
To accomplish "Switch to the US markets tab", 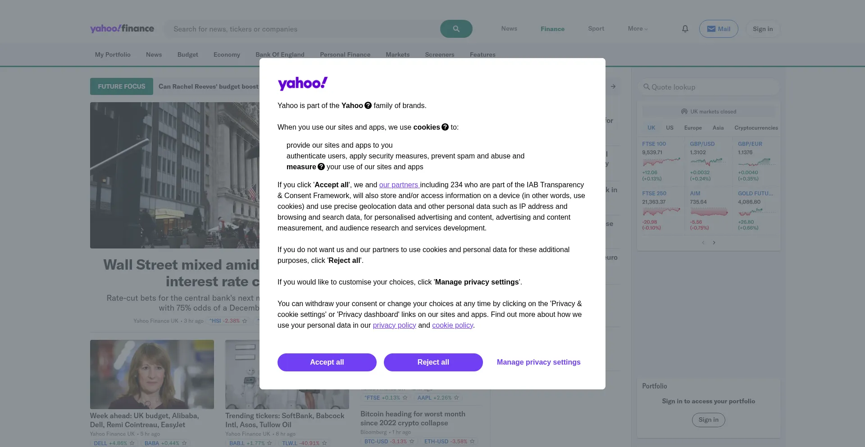I will (x=669, y=128).
